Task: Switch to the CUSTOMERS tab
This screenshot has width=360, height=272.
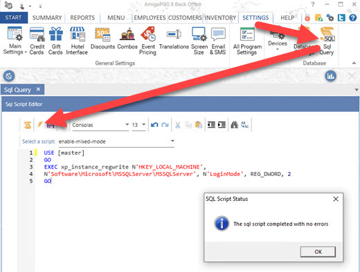Action: [185, 18]
